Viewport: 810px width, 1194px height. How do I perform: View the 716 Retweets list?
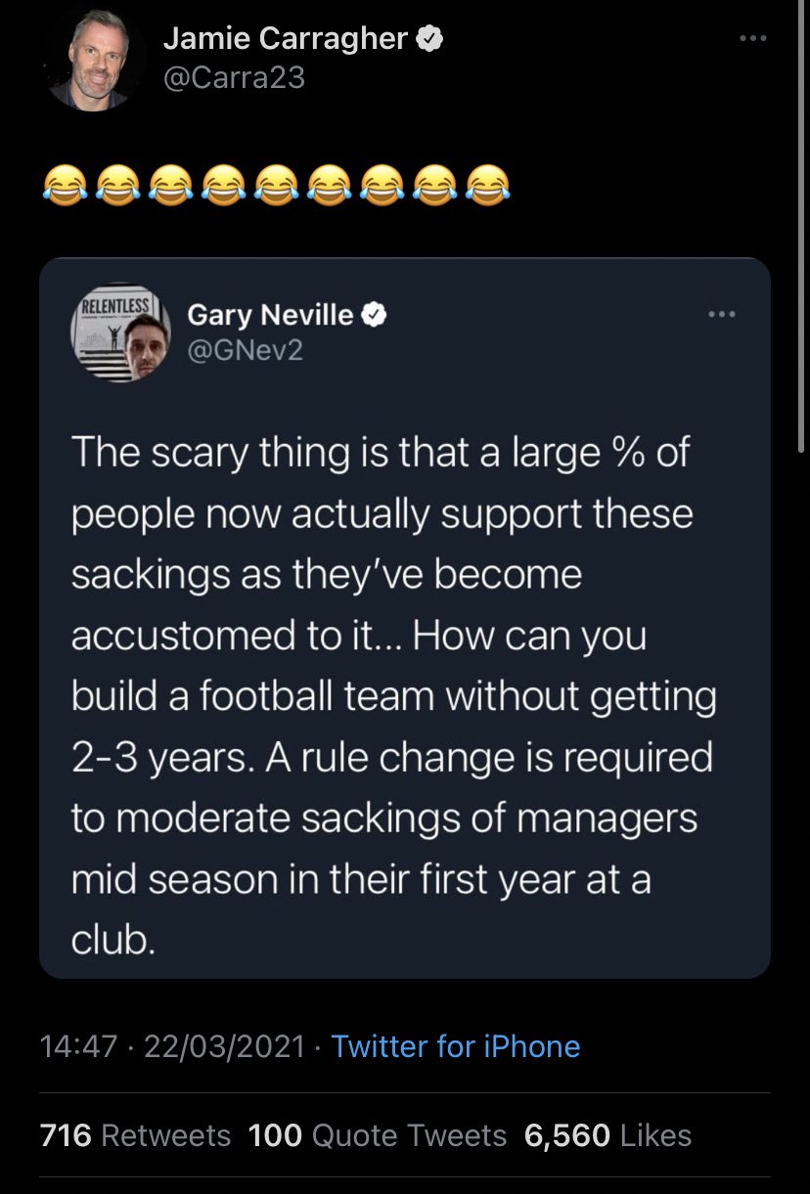point(136,1135)
